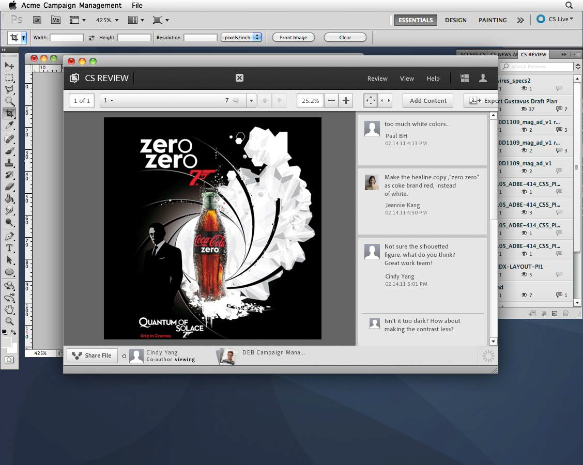Click the square close icon beside CS REVIEW

pyautogui.click(x=239, y=78)
